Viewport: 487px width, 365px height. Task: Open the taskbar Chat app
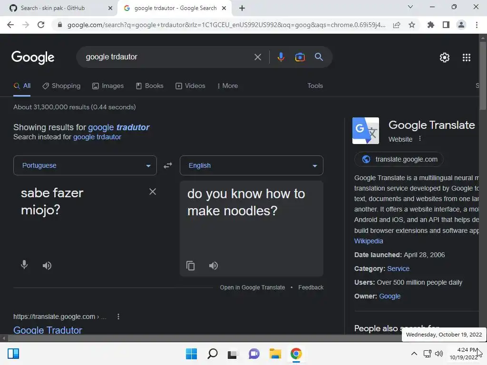click(x=254, y=354)
